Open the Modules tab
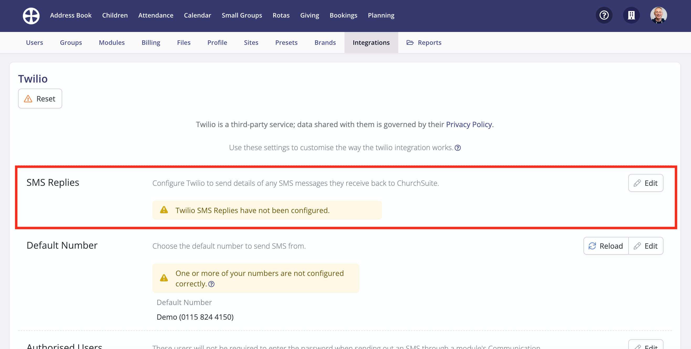The image size is (691, 349). pos(111,43)
